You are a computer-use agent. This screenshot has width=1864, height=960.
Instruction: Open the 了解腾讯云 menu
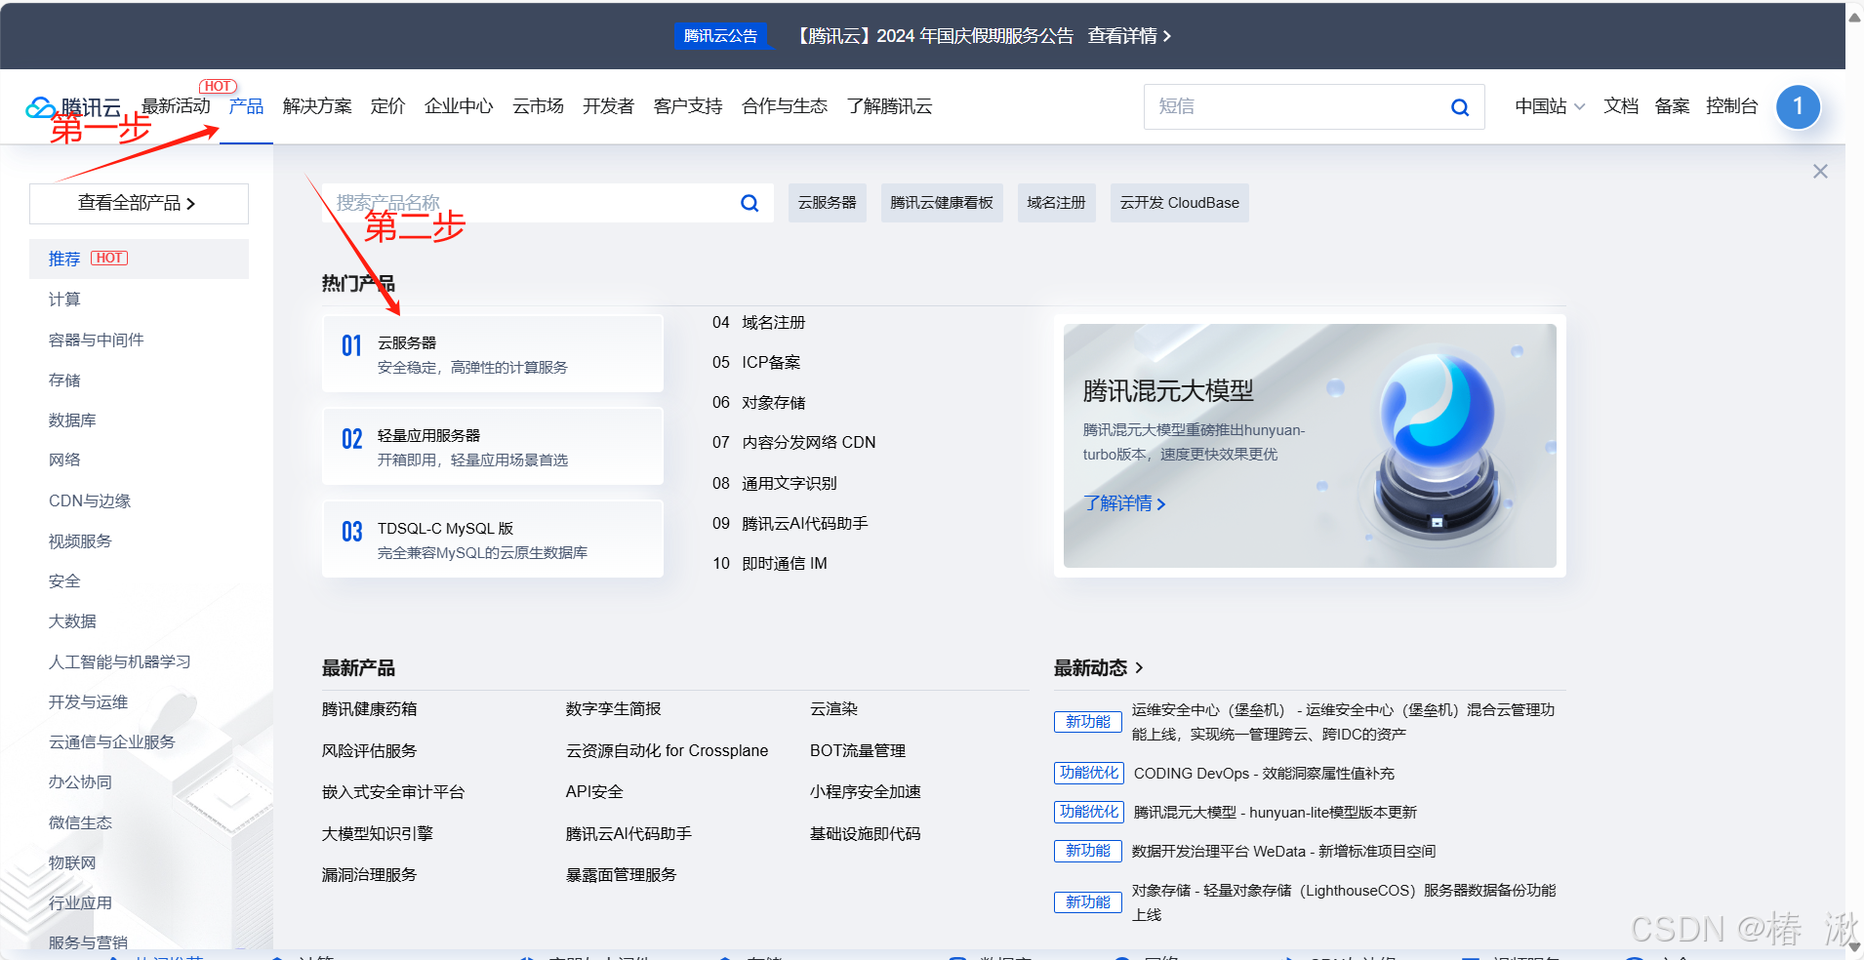point(889,106)
